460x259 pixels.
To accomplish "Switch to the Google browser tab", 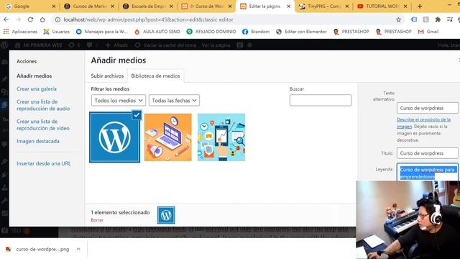I will point(29,6).
